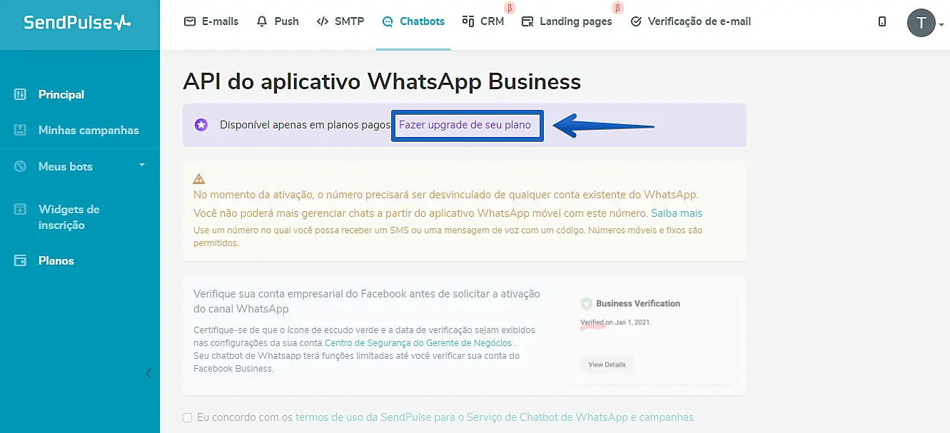Go to Landing pages tab

click(567, 21)
